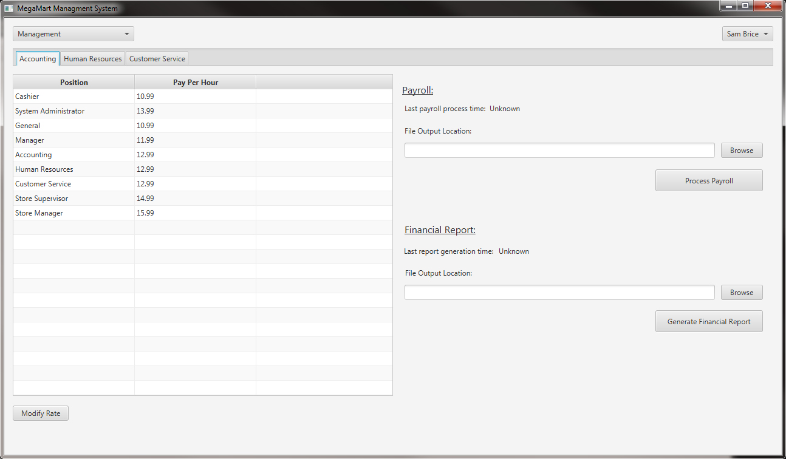The height and width of the screenshot is (459, 786).
Task: Click the application icon in title bar
Action: tap(9, 8)
